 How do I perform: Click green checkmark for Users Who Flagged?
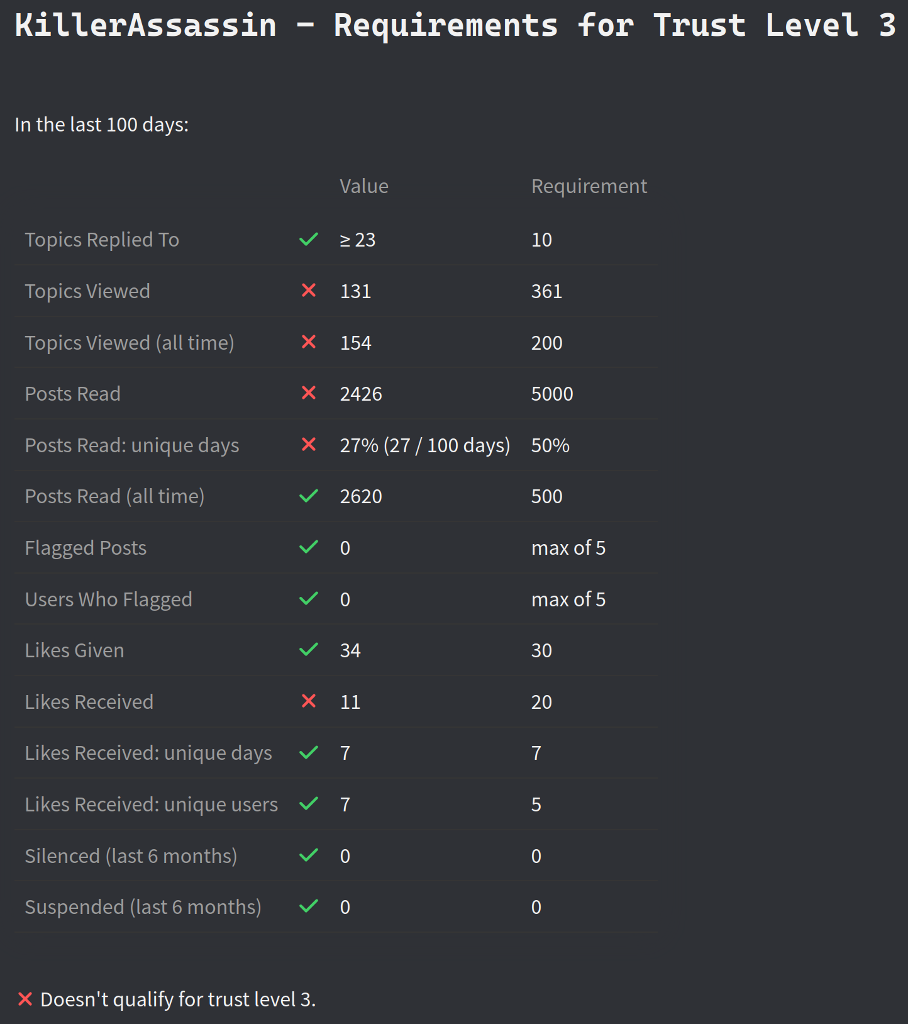(309, 599)
